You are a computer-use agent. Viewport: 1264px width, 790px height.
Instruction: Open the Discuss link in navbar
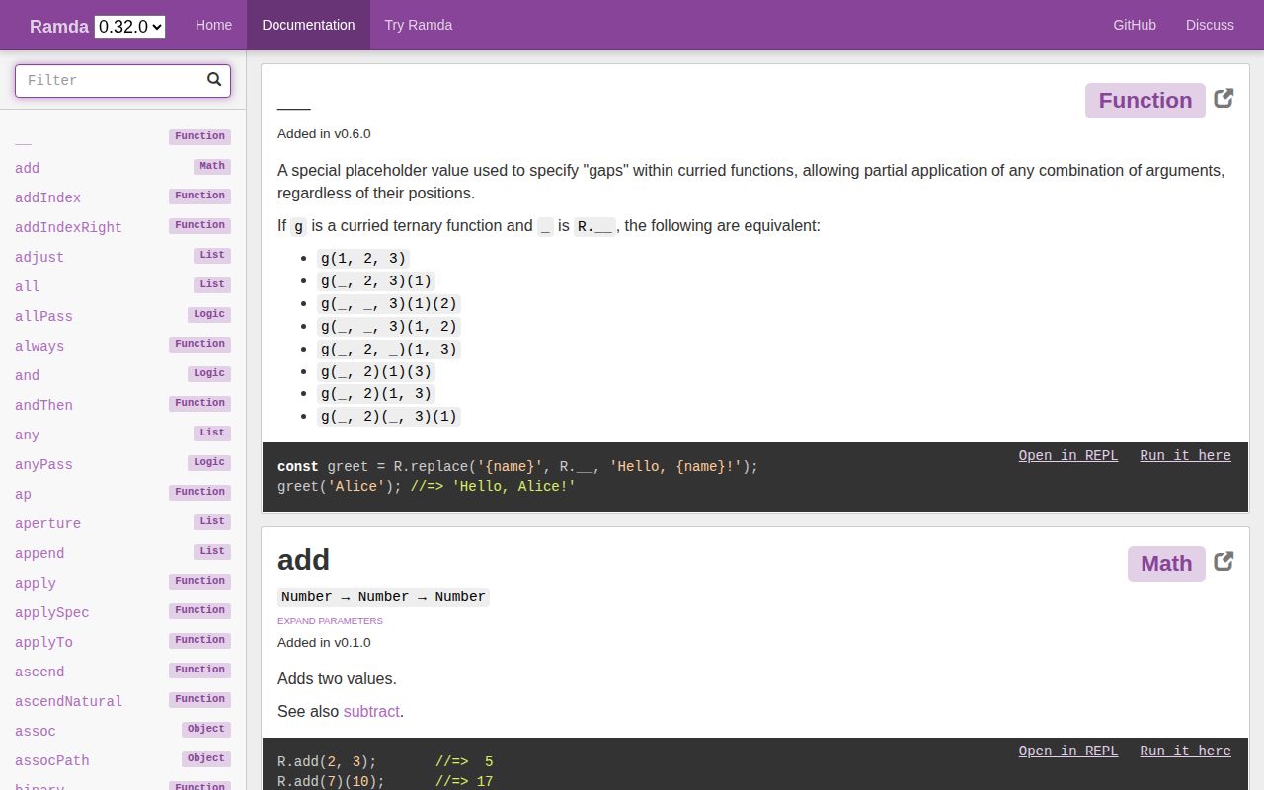click(x=1210, y=25)
